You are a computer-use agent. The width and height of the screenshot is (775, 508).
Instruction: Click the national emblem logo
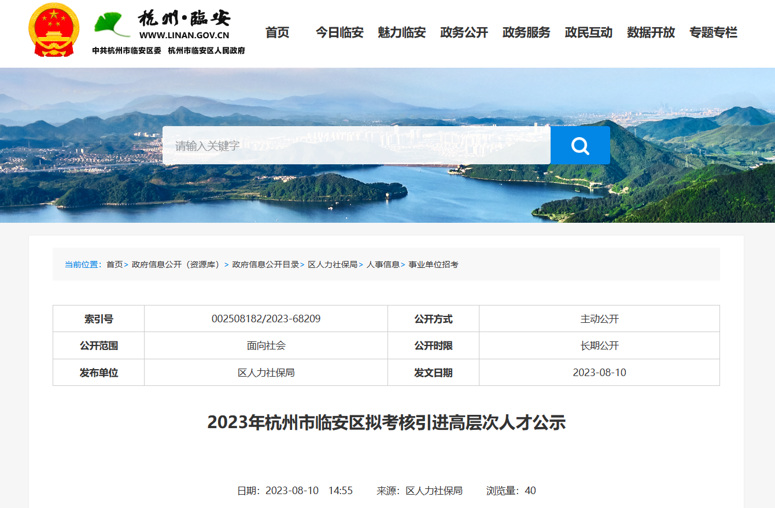pyautogui.click(x=54, y=30)
